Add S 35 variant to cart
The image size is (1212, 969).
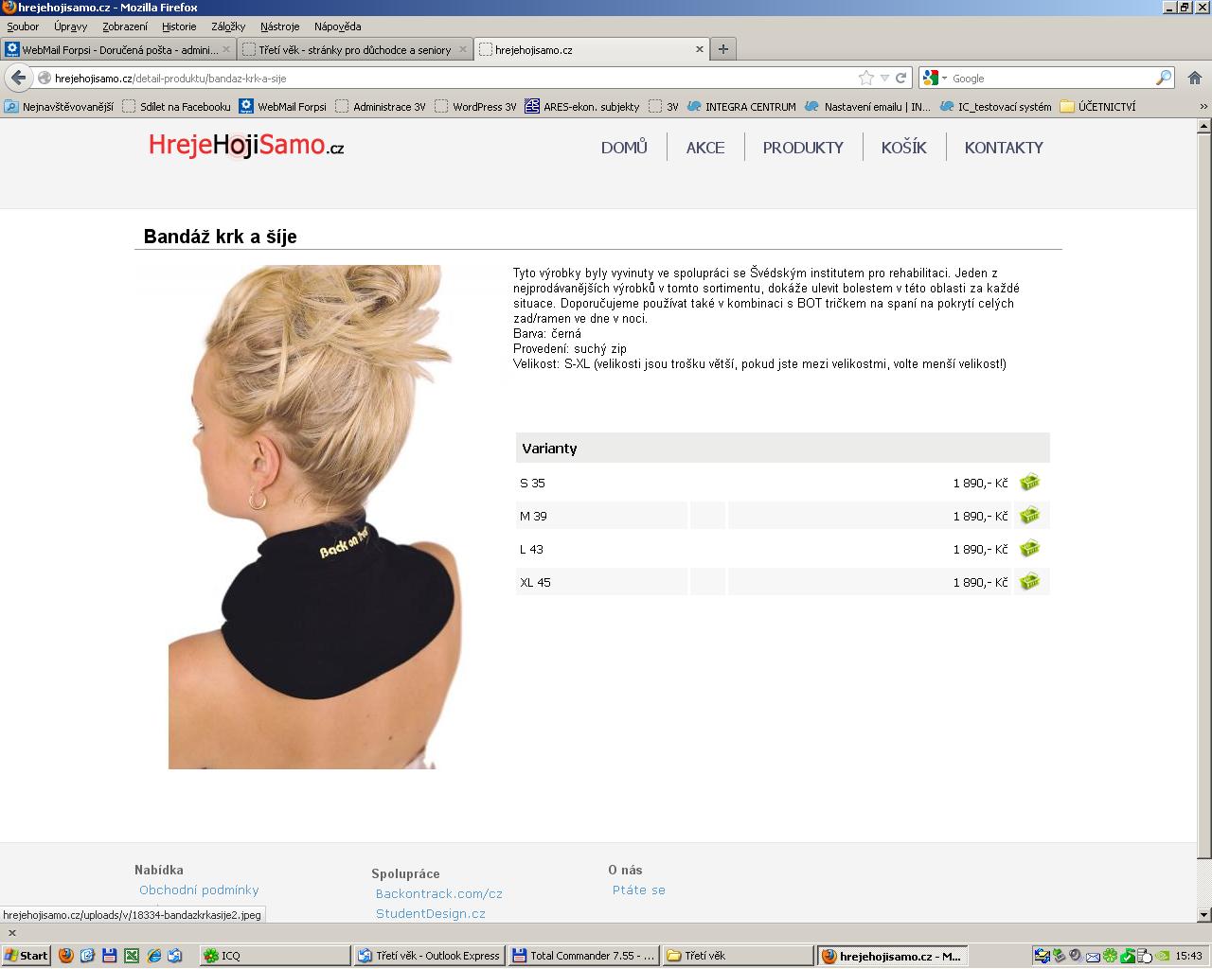(x=1029, y=483)
